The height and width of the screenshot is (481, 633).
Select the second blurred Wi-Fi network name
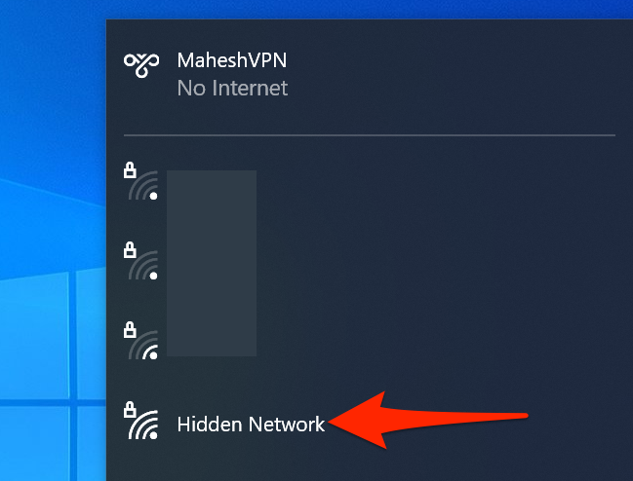point(212,265)
